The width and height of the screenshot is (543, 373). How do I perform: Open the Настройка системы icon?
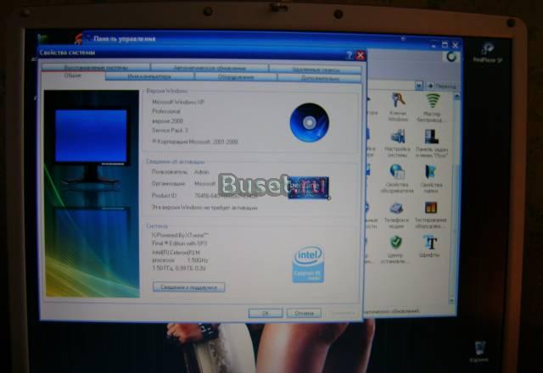(x=397, y=143)
